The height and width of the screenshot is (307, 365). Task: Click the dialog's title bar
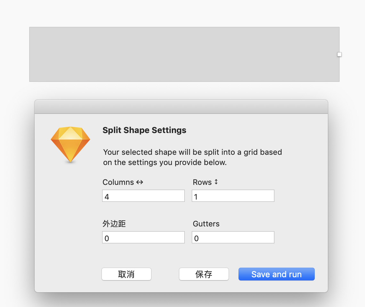coord(181,107)
